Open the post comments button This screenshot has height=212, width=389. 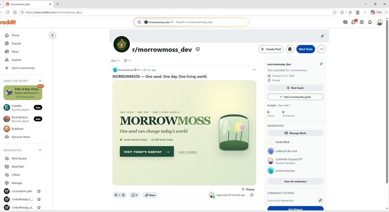tap(135, 195)
